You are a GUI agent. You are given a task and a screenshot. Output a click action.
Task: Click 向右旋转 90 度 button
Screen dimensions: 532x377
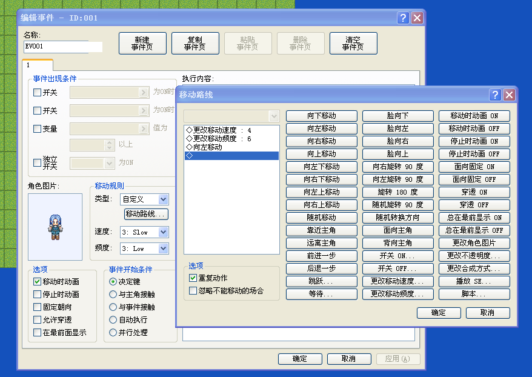(398, 167)
